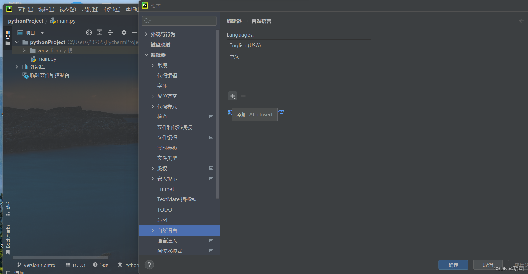Open the project panel options gear
Image resolution: width=528 pixels, height=274 pixels.
coord(124,32)
